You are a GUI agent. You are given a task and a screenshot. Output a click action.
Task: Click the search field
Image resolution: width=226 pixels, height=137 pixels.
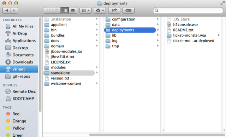[x=188, y=11]
